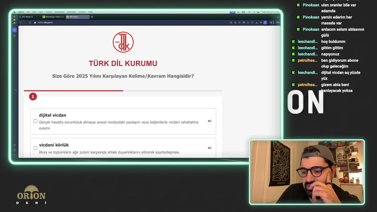Open the View menu
Image resolution: width=377 pixels, height=212 pixels.
point(41,12)
